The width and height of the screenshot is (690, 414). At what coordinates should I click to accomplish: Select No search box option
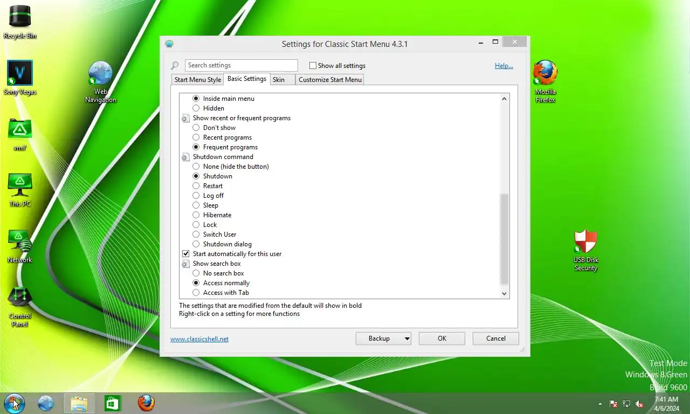coord(196,273)
